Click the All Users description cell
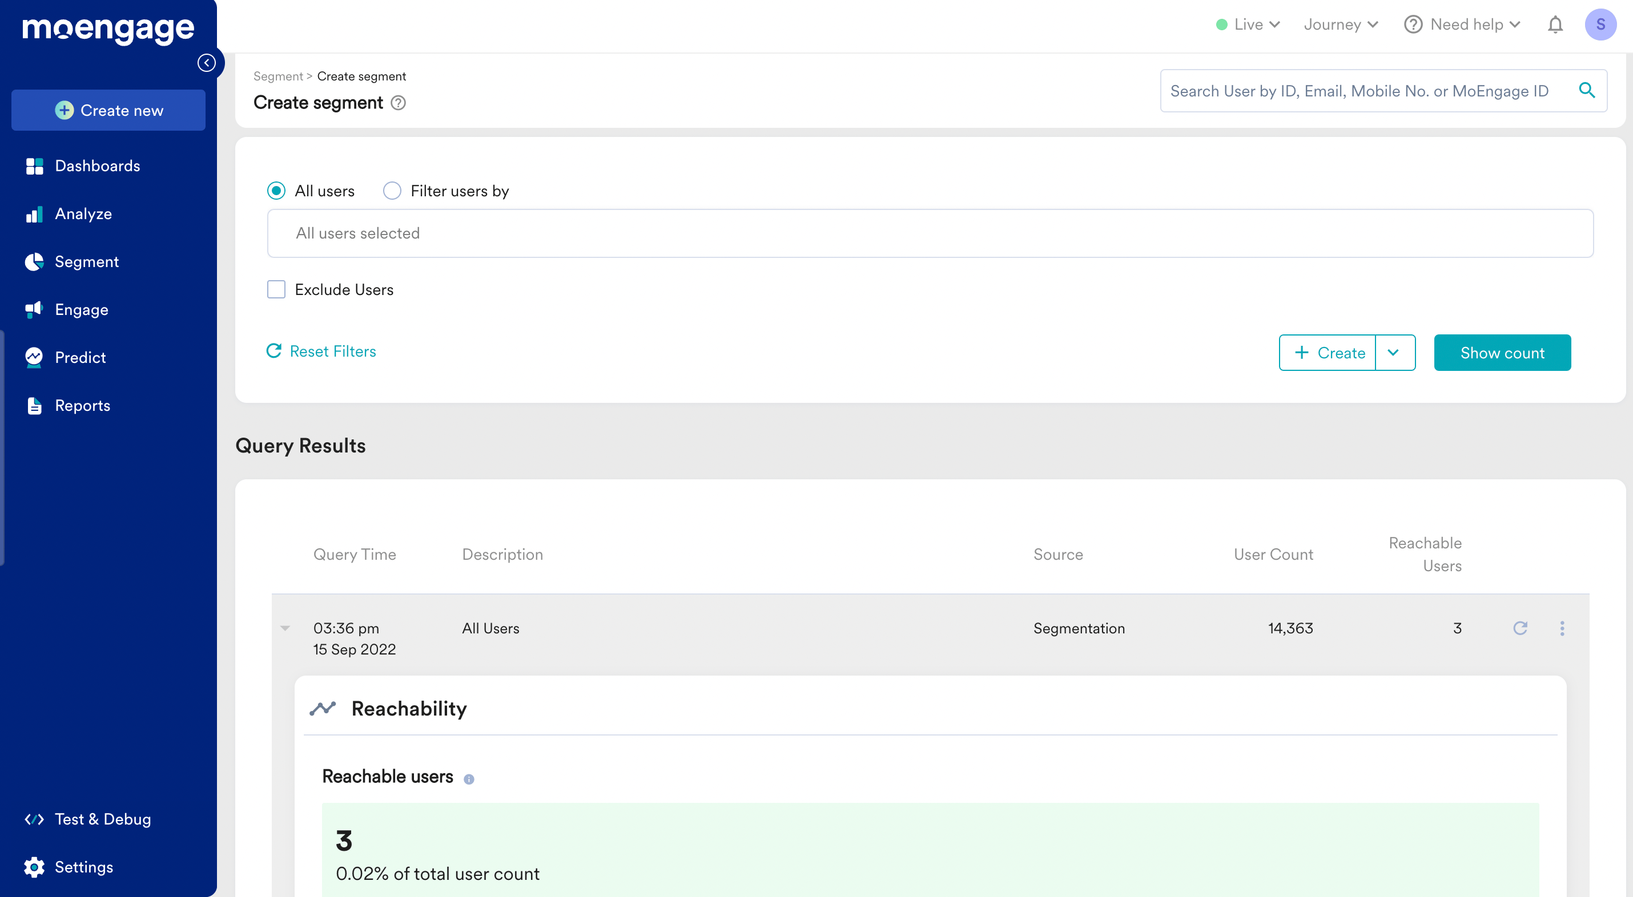 pos(490,628)
